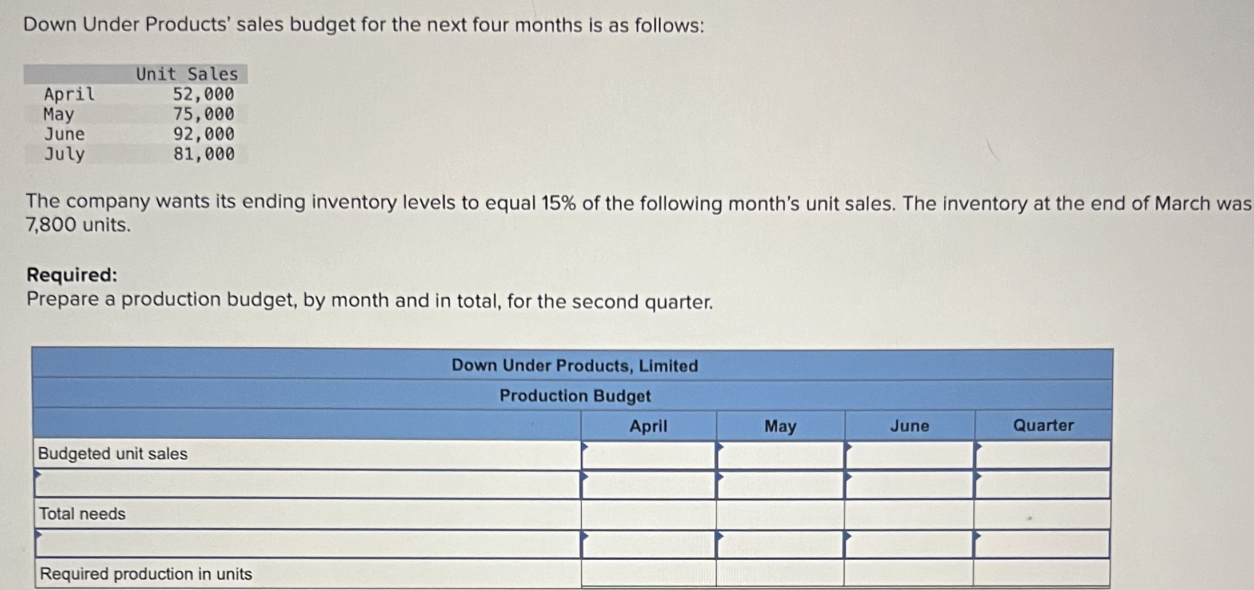Click the June budgeted unit sales input cell

coord(909,454)
